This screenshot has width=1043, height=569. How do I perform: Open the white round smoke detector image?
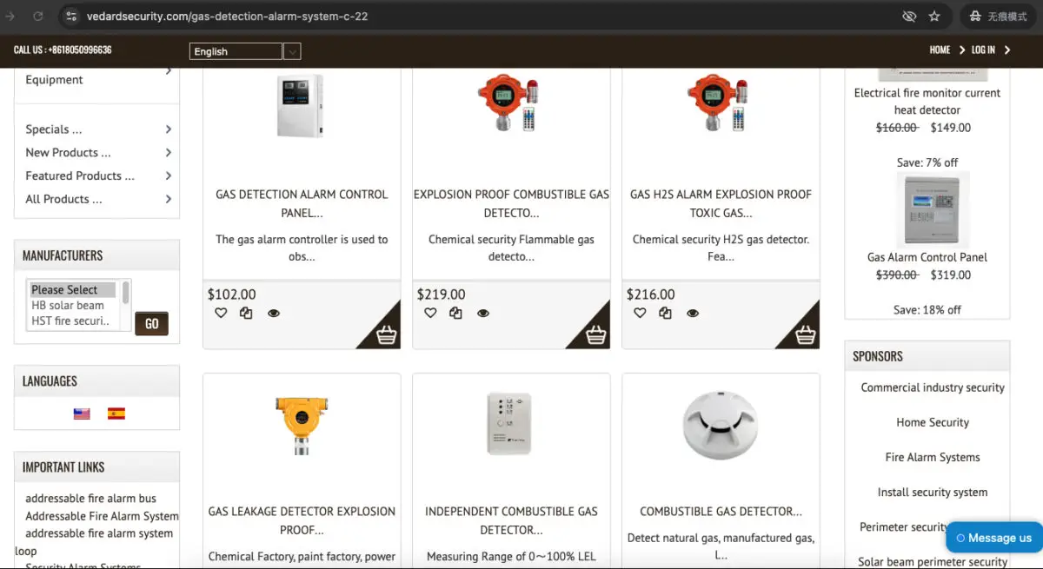pos(721,425)
